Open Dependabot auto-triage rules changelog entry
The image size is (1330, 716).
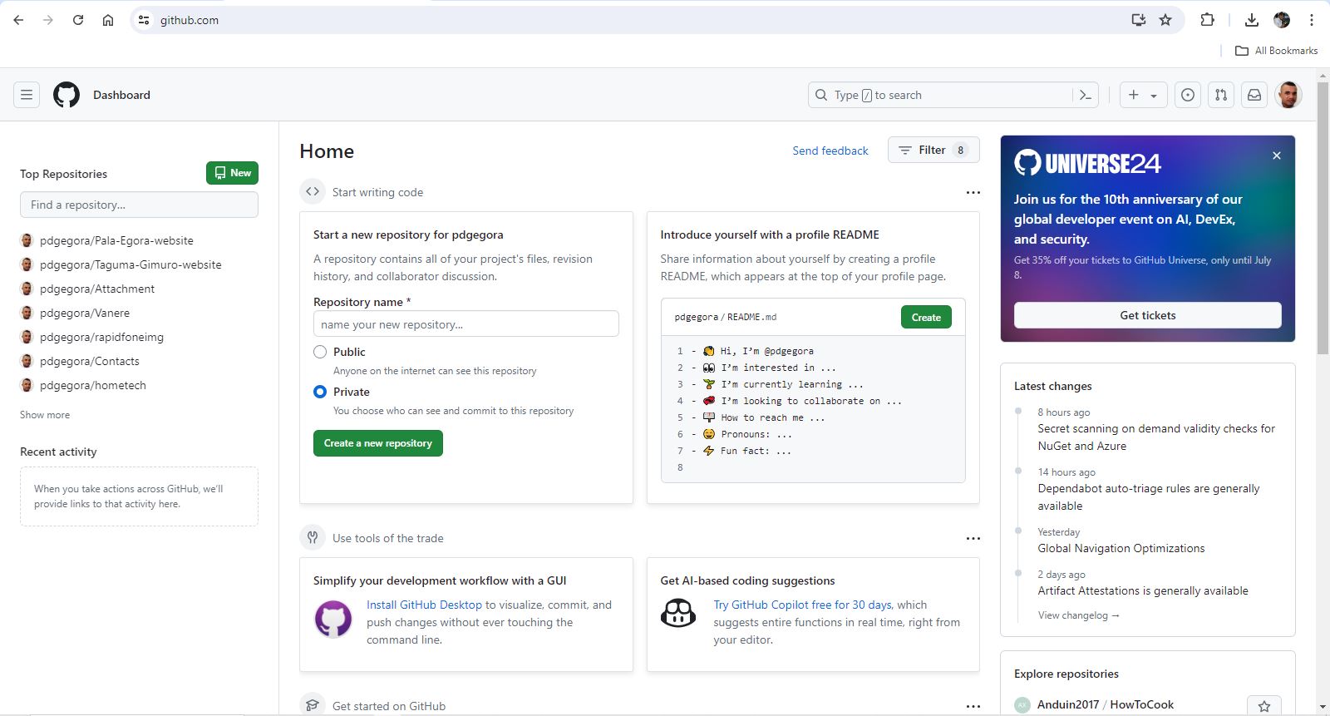click(x=1149, y=497)
